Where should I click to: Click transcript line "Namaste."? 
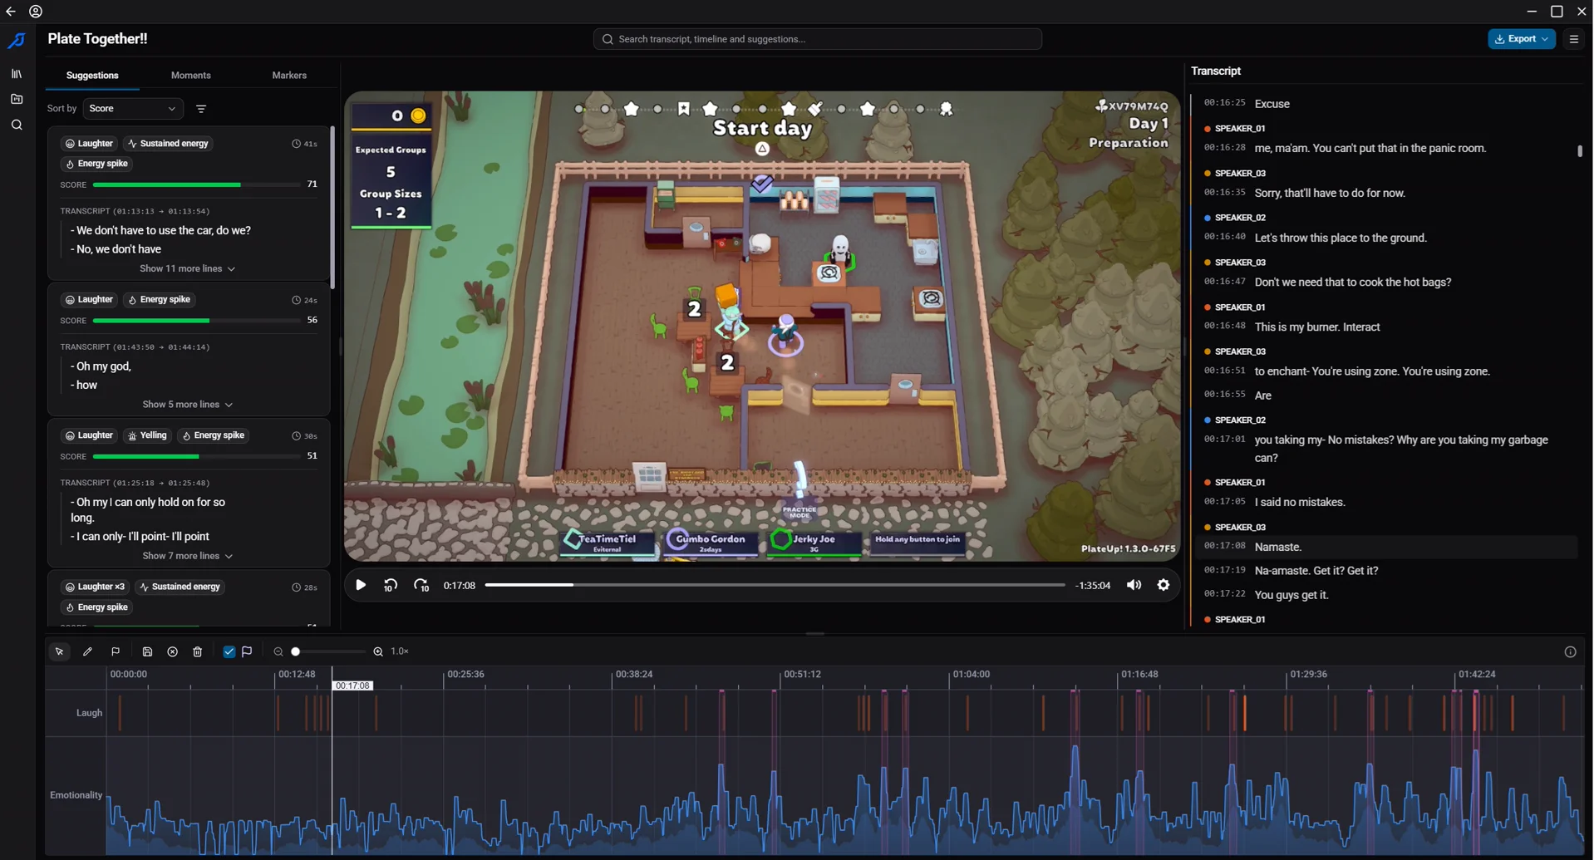tap(1278, 548)
